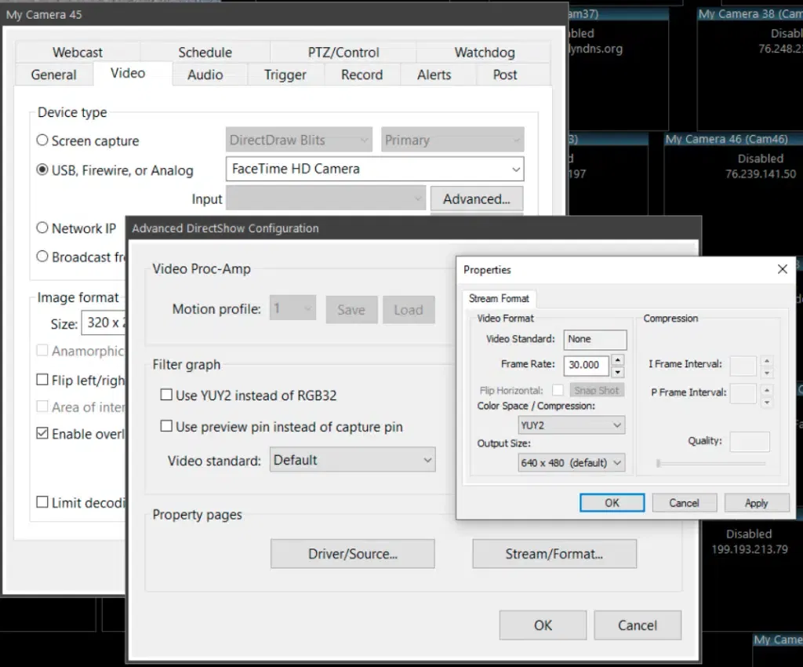Select the Screen capture radio option
This screenshot has width=803, height=667.
(42, 141)
